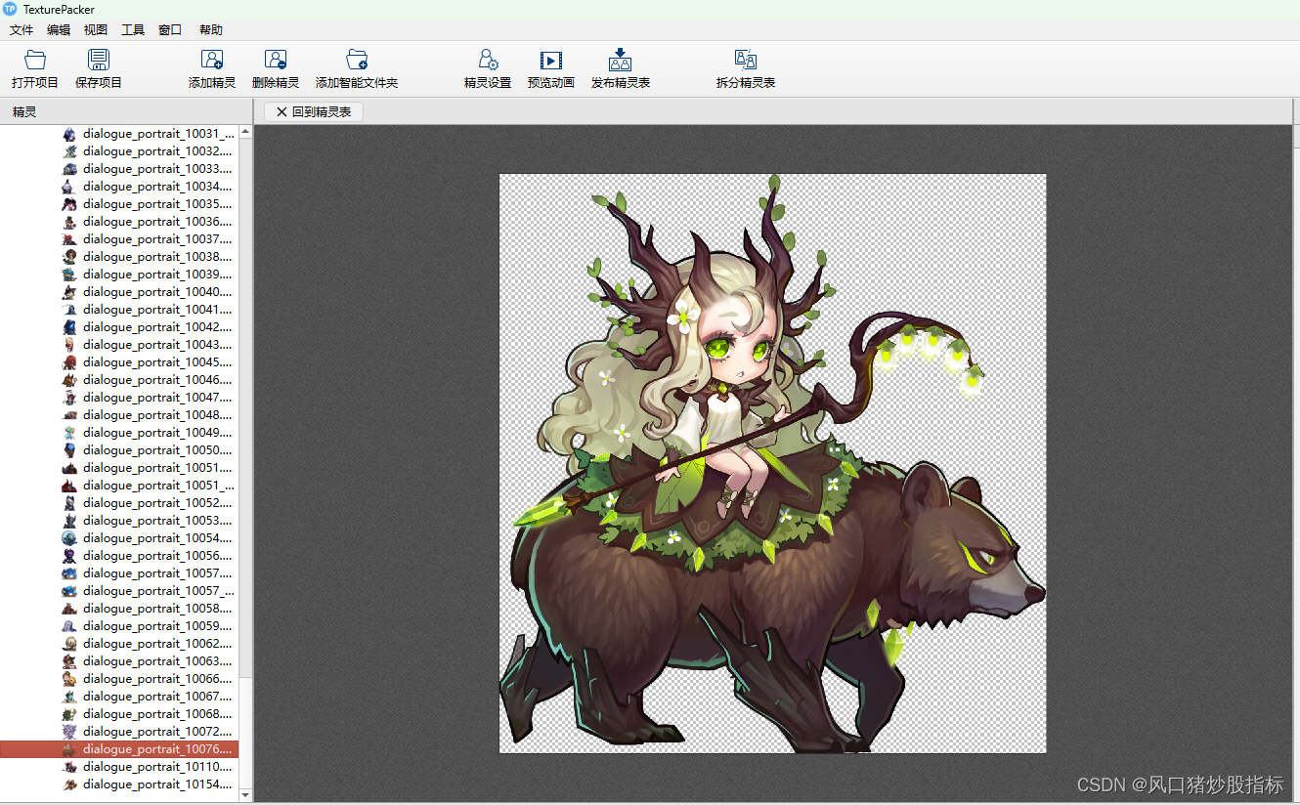Select dialogue_portrait_10043 sprite row
The height and width of the screenshot is (805, 1300).
pos(119,345)
